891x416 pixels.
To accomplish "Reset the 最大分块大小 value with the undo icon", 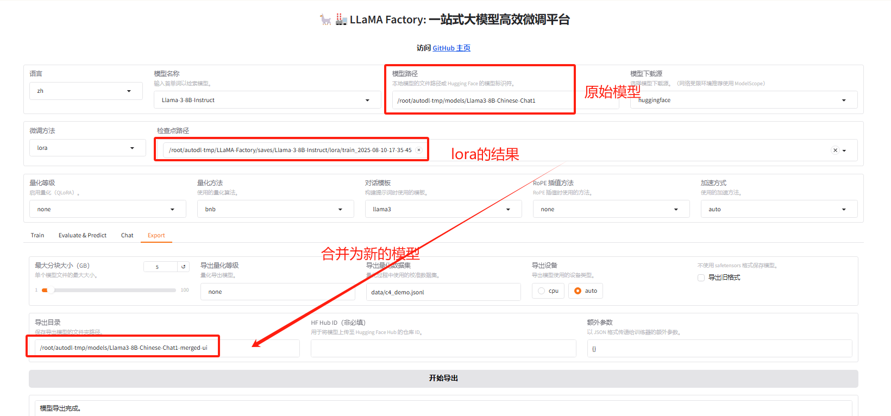I will pos(184,267).
